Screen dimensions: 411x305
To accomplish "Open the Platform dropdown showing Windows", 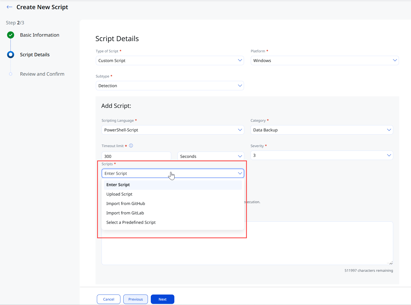I will pyautogui.click(x=325, y=60).
